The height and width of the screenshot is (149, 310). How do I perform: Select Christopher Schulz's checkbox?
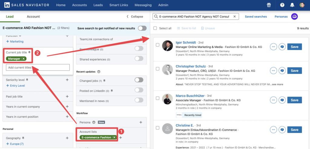[157, 69]
